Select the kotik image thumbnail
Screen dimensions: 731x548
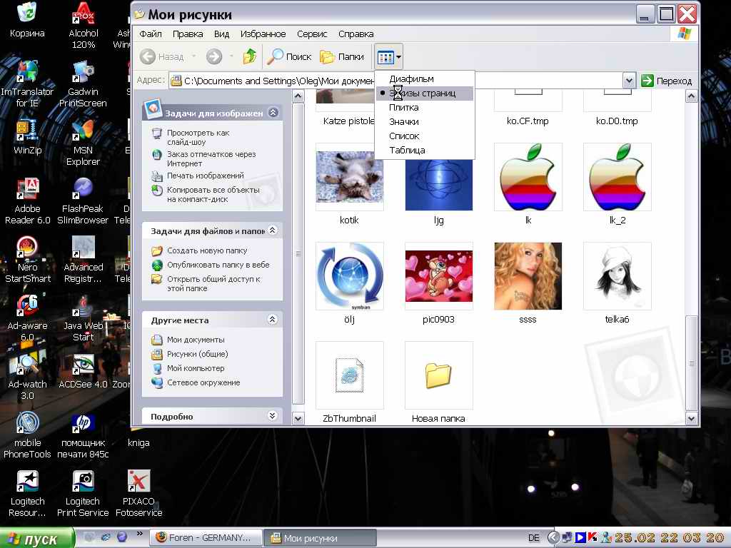tap(349, 177)
